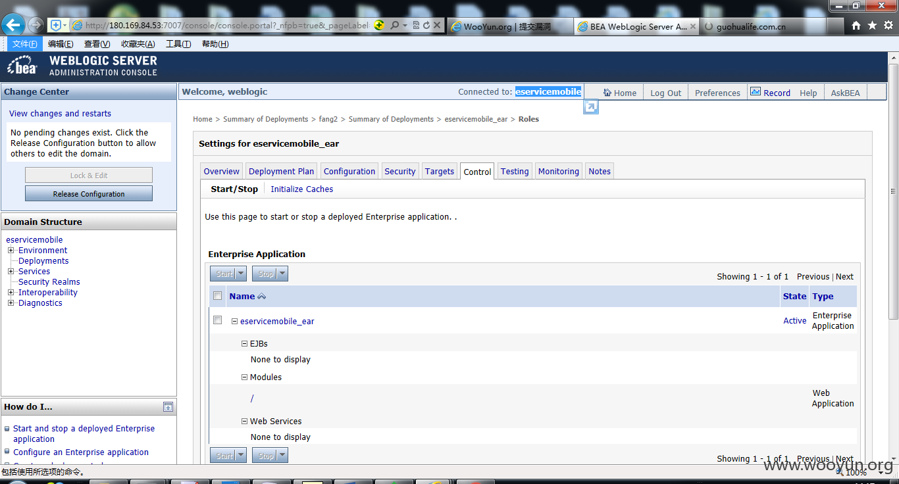
Task: Click the magnifier search icon in address bar
Action: [x=394, y=25]
